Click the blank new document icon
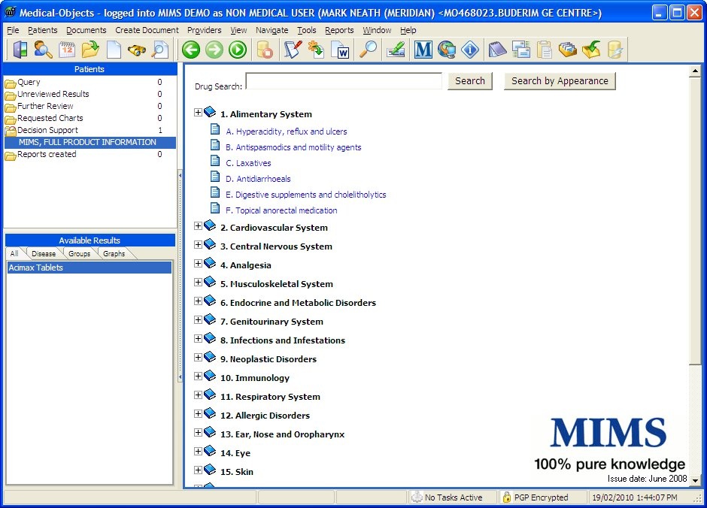Screen dimensions: 707x508 click(x=114, y=50)
